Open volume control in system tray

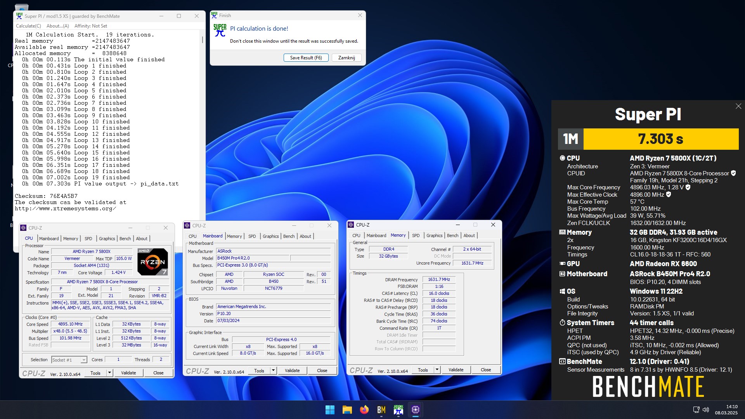(x=706, y=410)
